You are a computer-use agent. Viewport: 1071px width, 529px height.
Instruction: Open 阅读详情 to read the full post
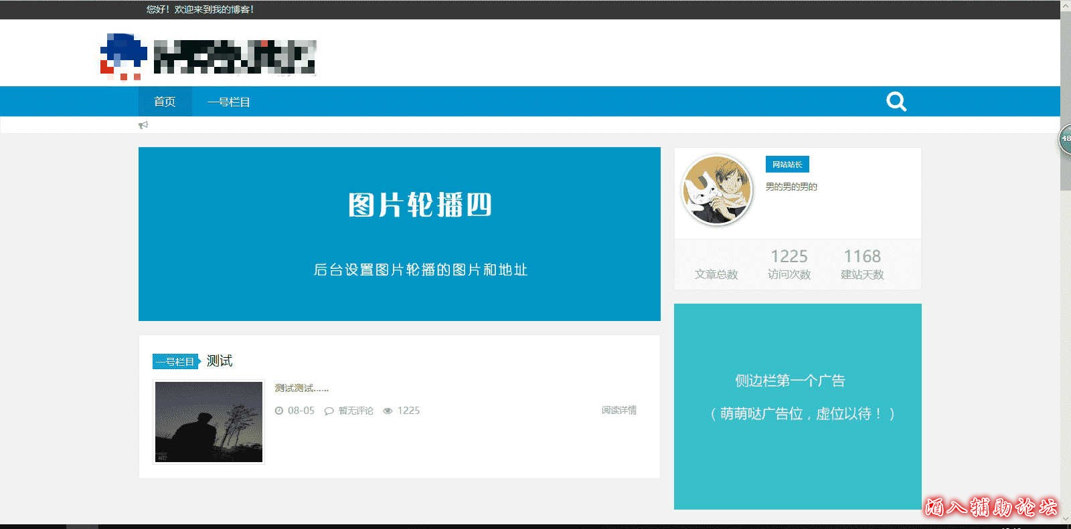click(619, 410)
